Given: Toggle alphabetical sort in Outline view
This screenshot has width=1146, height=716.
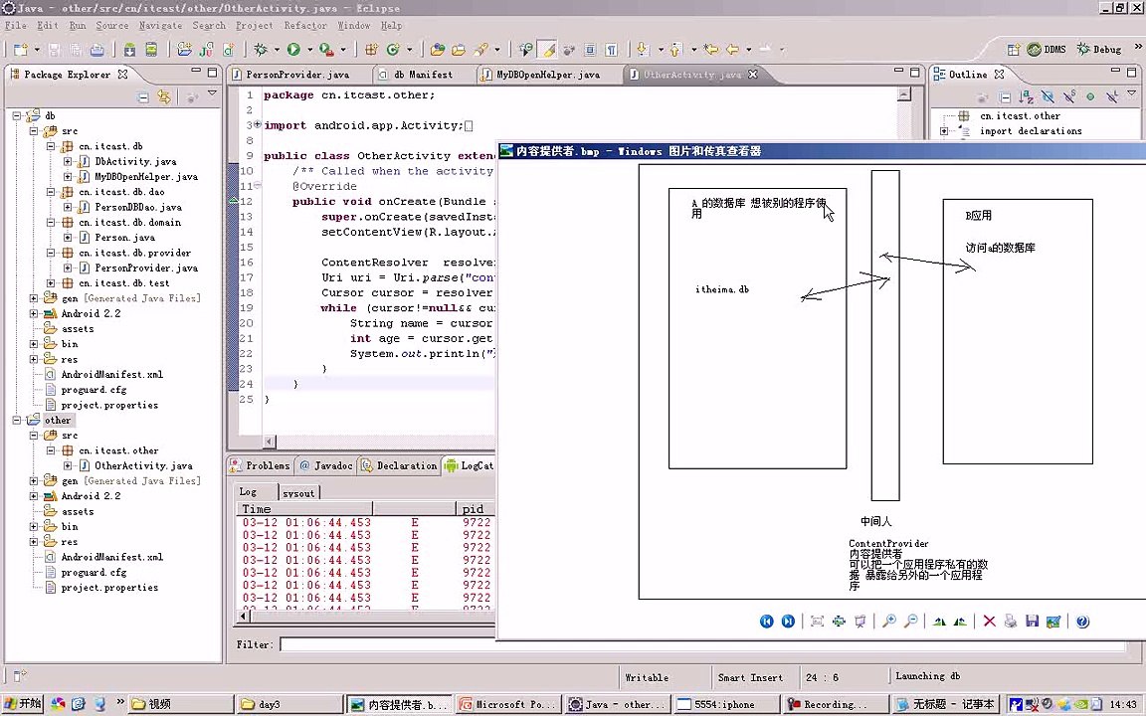Looking at the screenshot, I should coord(1027,96).
